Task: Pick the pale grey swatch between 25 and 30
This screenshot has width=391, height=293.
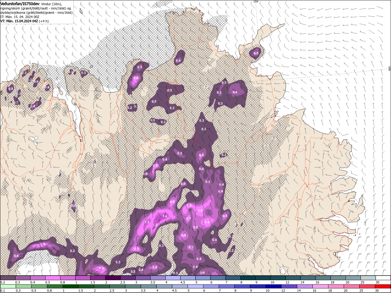Action: point(368,278)
